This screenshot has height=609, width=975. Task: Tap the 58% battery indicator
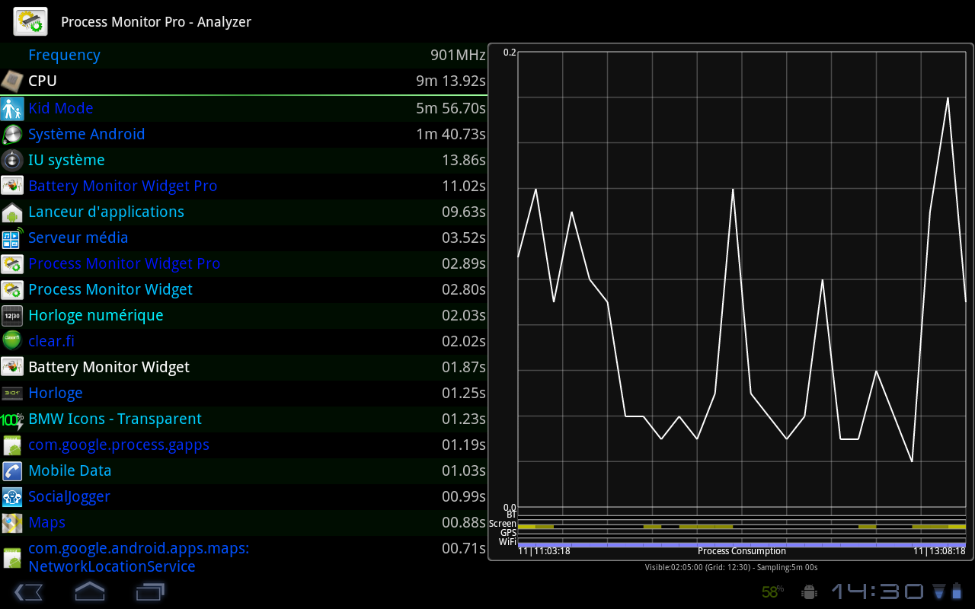(772, 591)
